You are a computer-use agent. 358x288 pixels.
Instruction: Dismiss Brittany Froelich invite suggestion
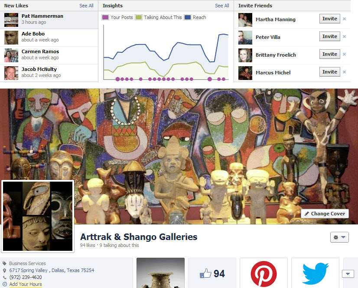[344, 54]
